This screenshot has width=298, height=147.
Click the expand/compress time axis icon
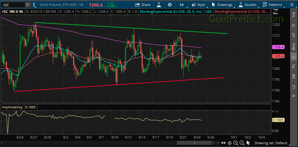224,143
